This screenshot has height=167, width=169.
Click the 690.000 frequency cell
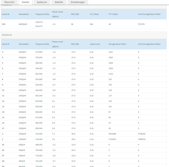coord(39,128)
